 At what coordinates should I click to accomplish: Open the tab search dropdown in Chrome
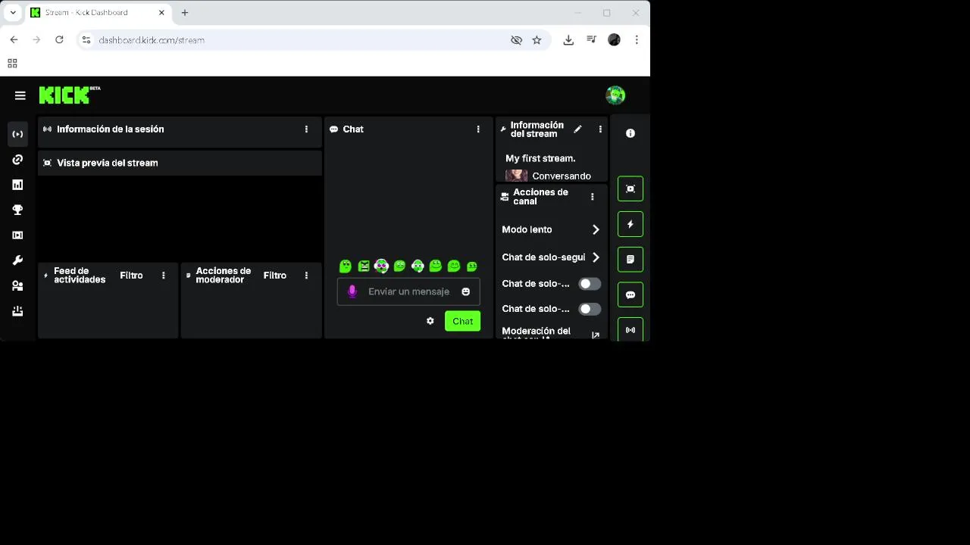13,12
